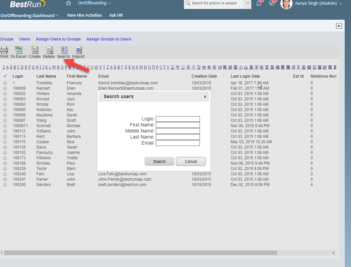The image size is (351, 267).
Task: Open the Ask HR tab
Action: (x=116, y=15)
